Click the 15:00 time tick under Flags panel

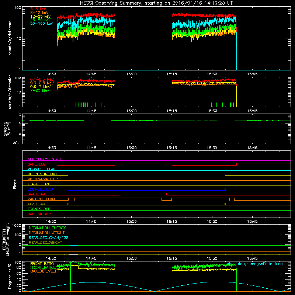131,222
